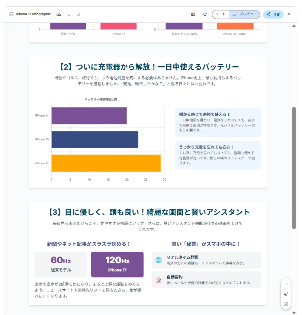Select the プレビュー tab

click(x=244, y=14)
